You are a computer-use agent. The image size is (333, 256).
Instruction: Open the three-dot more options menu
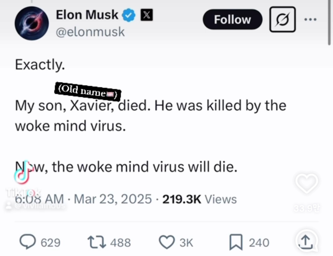310,19
